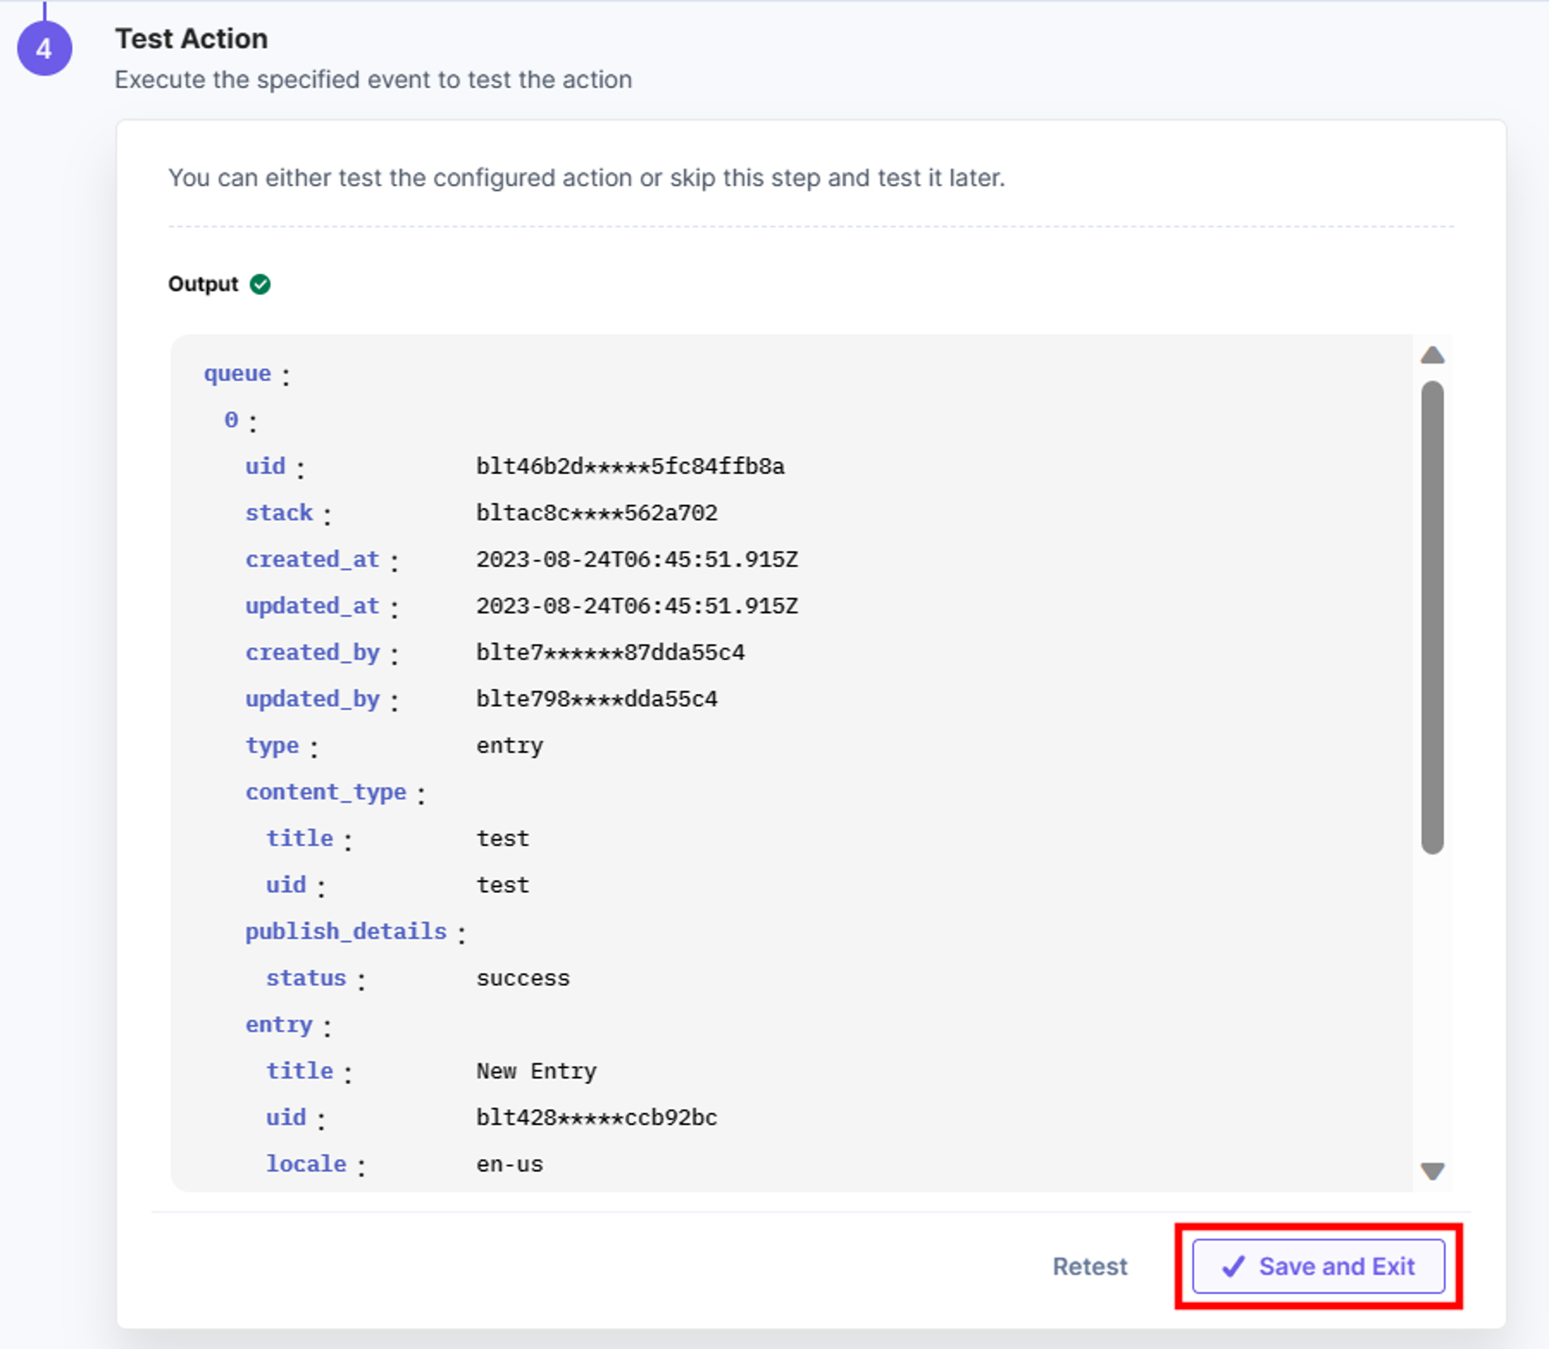Click the created_at key label

(x=312, y=559)
